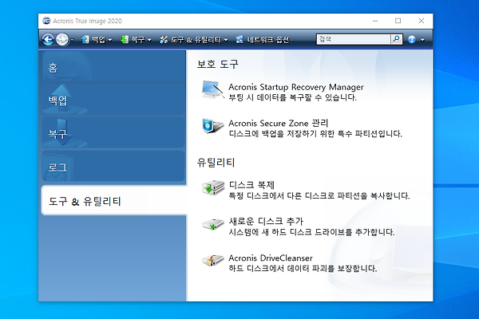This screenshot has width=479, height=319.
Task: Select the 도구 & 유틸리티 sidebar tab
Action: (x=113, y=201)
